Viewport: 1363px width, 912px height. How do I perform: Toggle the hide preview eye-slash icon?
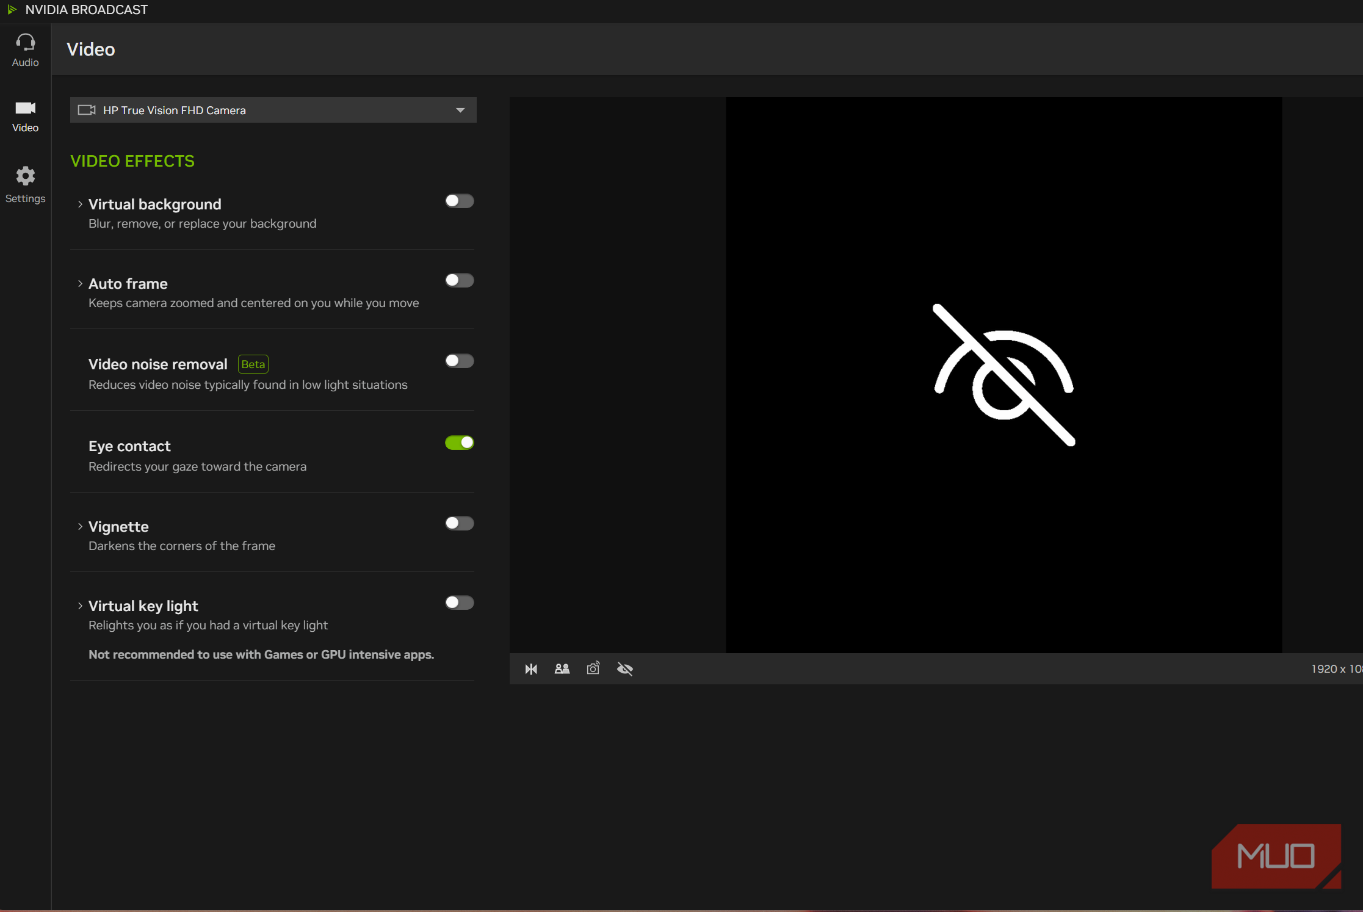625,669
